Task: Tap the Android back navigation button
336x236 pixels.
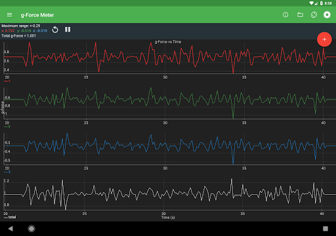Action: point(10,229)
